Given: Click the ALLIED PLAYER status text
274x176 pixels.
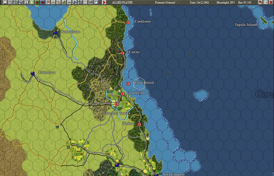Looking at the screenshot, I should pos(123,2).
